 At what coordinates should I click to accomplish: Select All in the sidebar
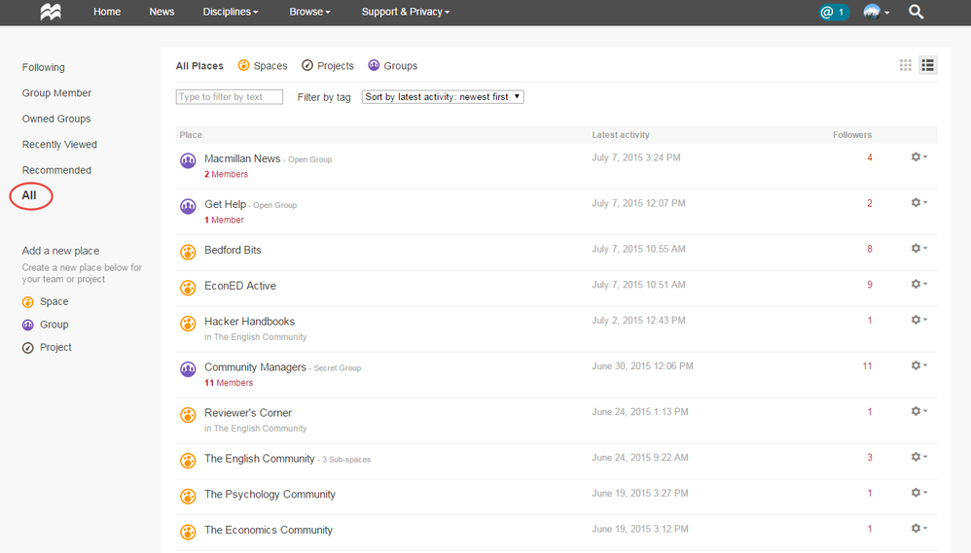[29, 195]
